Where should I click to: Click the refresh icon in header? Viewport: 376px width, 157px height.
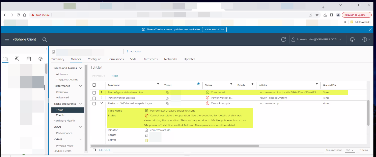(x=283, y=39)
